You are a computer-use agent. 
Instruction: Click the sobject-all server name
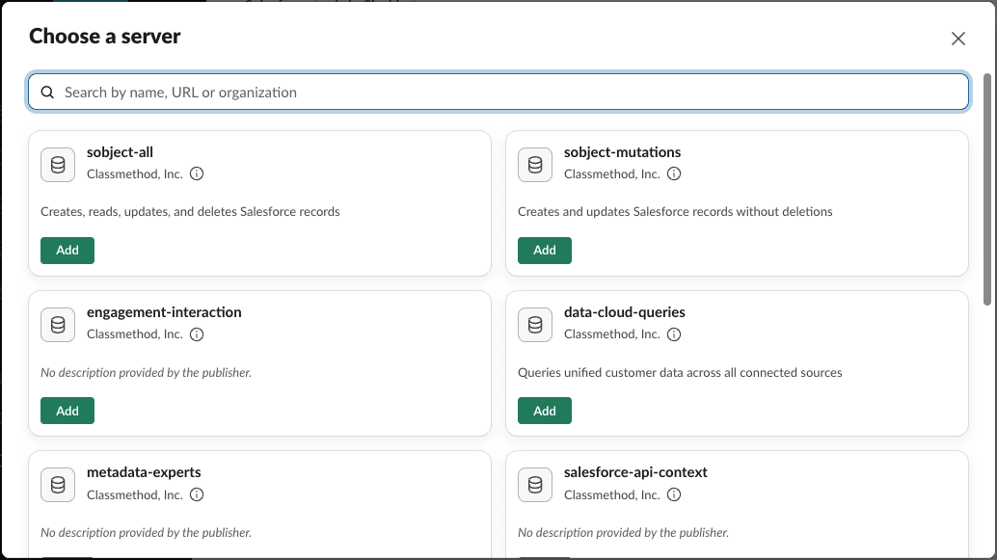120,152
